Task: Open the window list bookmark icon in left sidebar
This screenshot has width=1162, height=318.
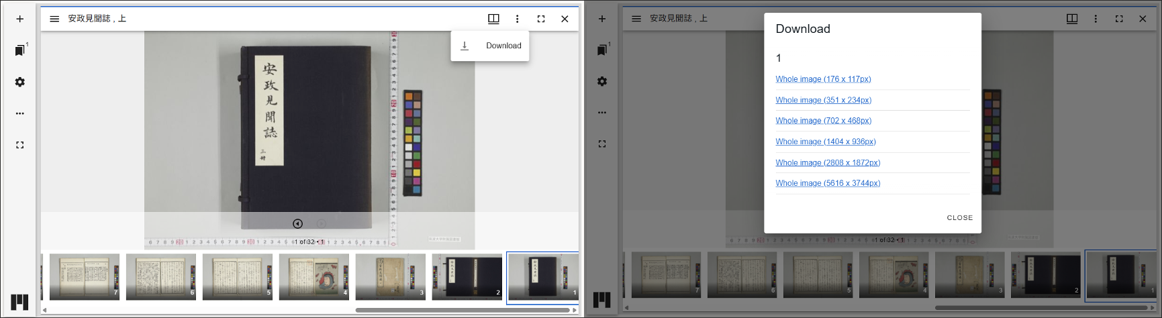Action: click(20, 50)
